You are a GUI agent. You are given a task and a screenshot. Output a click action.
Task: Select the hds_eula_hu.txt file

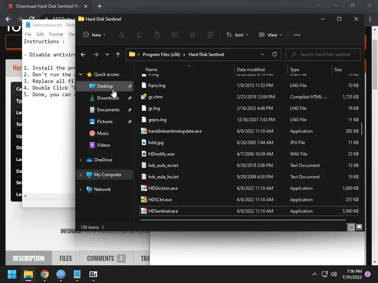249,177
